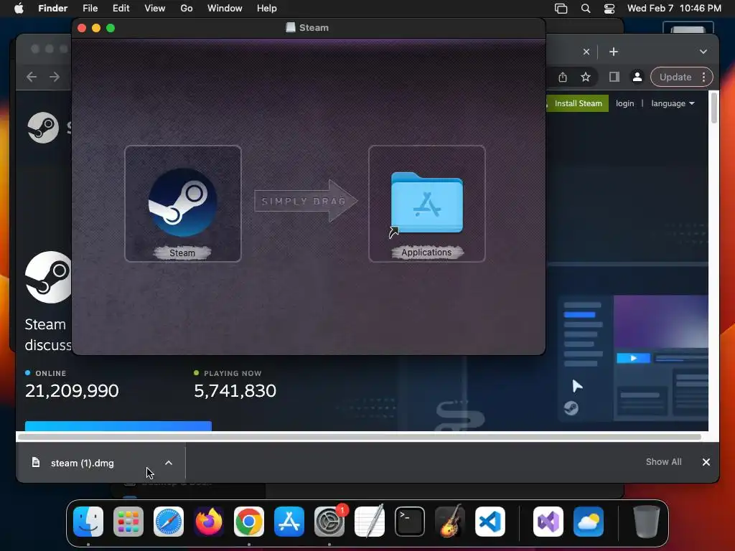The width and height of the screenshot is (735, 551).
Task: Click the 5,741,830 playing now count
Action: [x=235, y=391]
